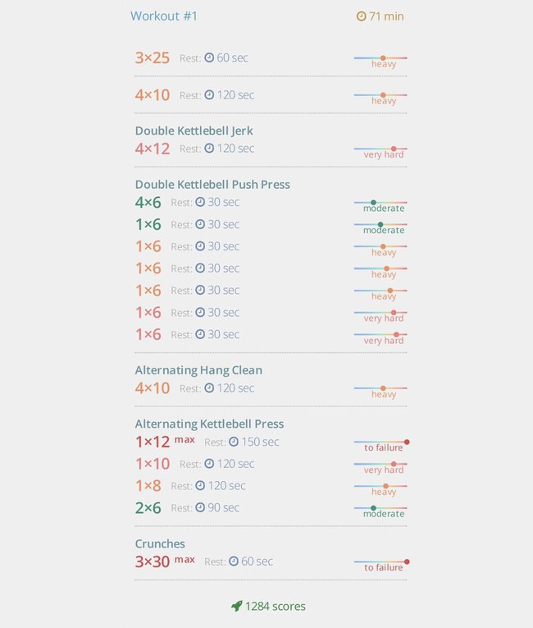Open the Workout #1 title link
This screenshot has height=628, width=533.
point(164,16)
